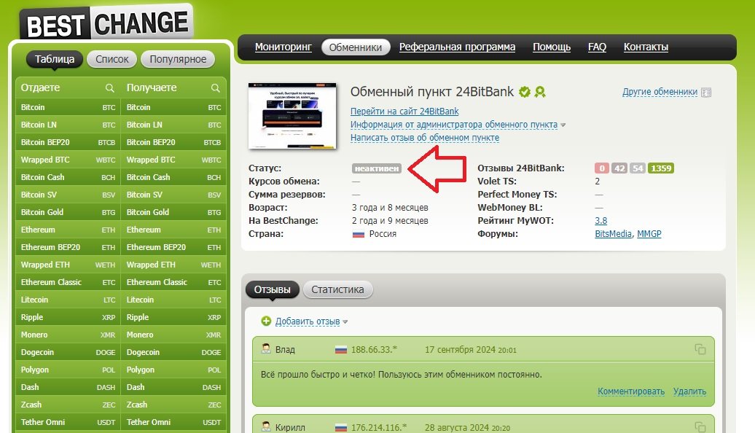Open the link Перейти на сайт 24BitBank
Screen dimensions: 755x433
coord(404,112)
